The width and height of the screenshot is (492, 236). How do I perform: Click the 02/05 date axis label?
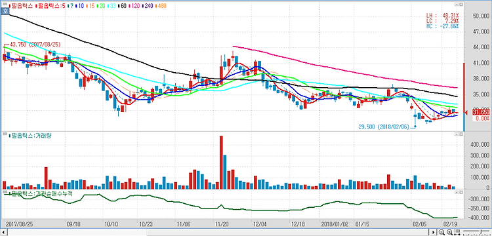pos(419,224)
